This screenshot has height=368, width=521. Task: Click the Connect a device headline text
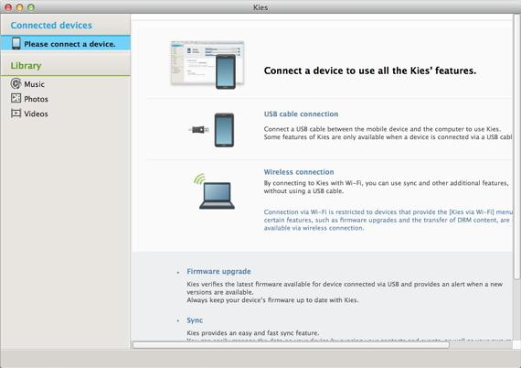tap(370, 70)
